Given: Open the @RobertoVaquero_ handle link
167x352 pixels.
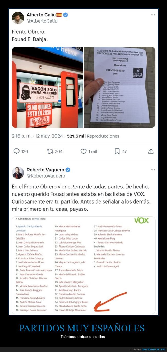Looking at the screenshot, I should coord(47,176).
